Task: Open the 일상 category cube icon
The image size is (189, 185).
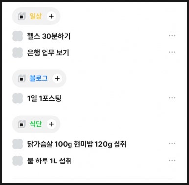Action: click(x=22, y=16)
